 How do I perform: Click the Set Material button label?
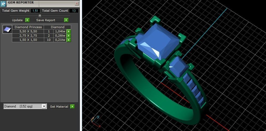(x=59, y=107)
